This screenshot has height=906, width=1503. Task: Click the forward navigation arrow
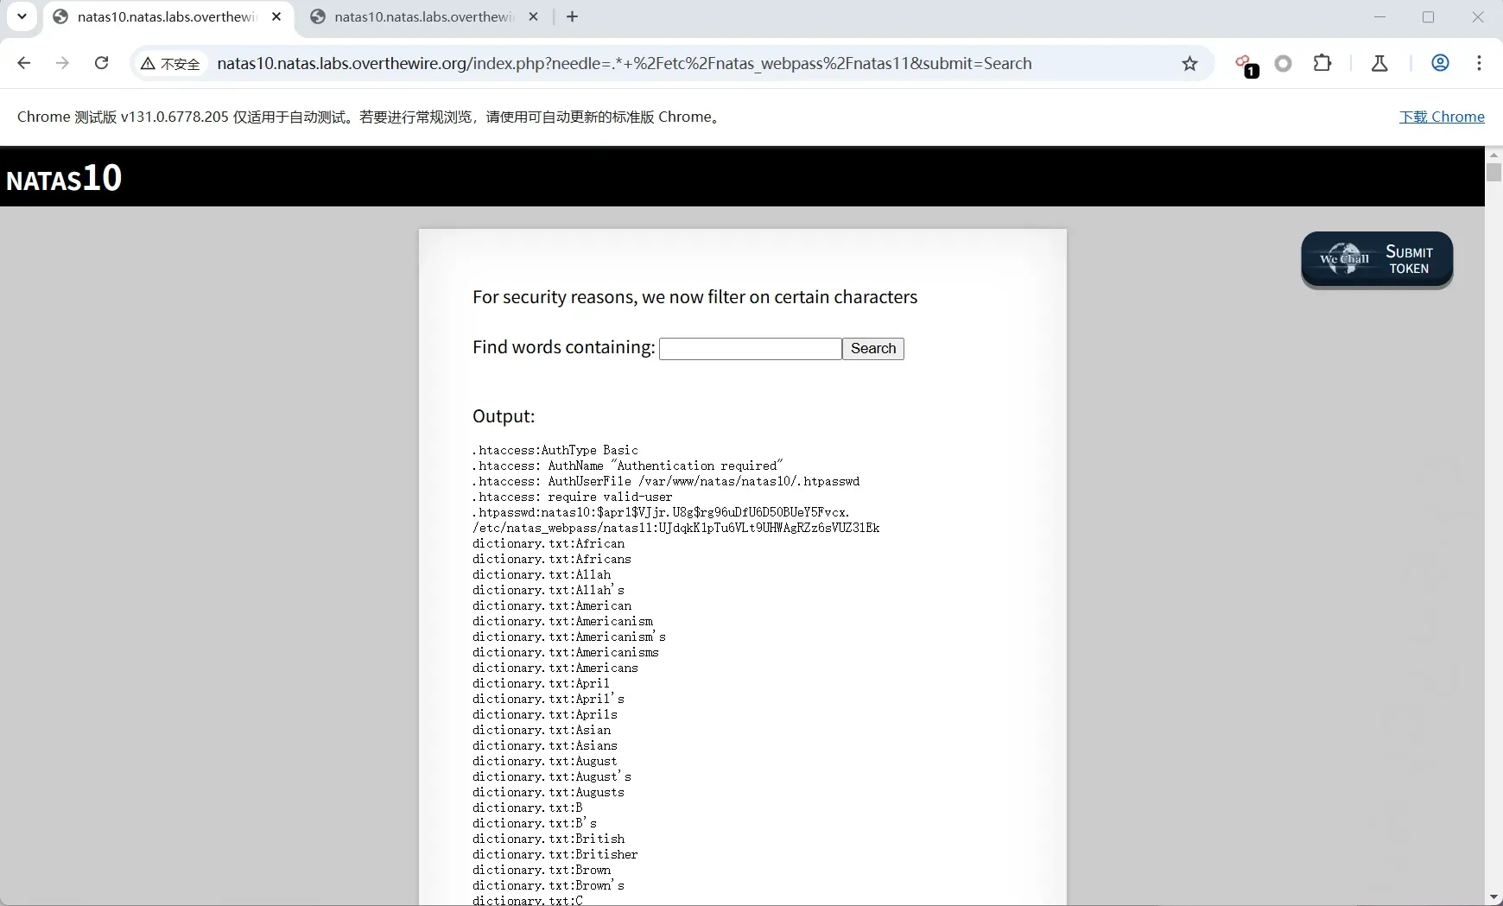62,63
